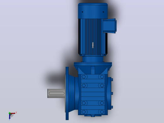
Task: Select the keyway slot on the output shaft
Action: [x=56, y=93]
